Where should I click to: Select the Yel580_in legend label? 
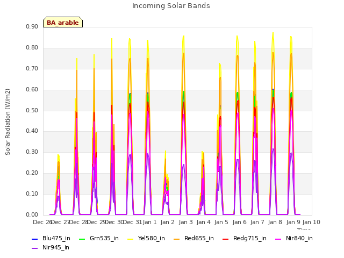tap(151, 238)
